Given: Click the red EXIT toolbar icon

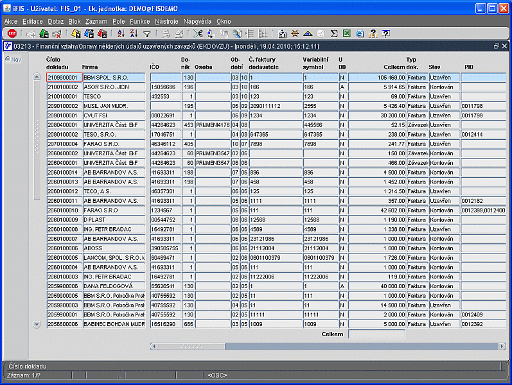Looking at the screenshot, I should click(12, 34).
